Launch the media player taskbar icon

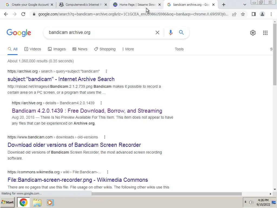pyautogui.click(x=50, y=203)
